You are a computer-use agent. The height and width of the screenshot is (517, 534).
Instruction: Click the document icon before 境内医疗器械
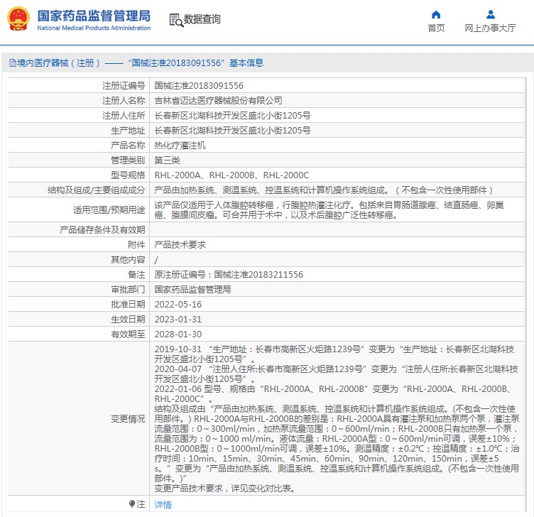13,63
